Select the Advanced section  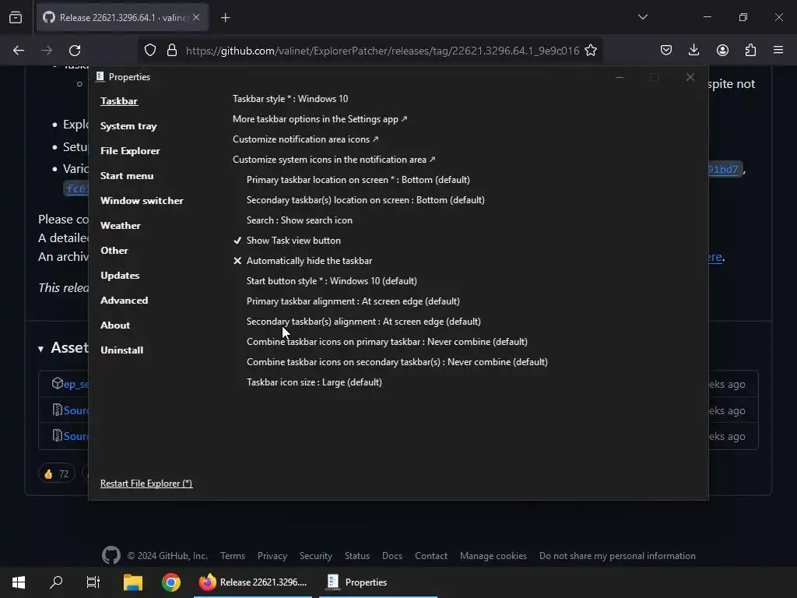(125, 301)
